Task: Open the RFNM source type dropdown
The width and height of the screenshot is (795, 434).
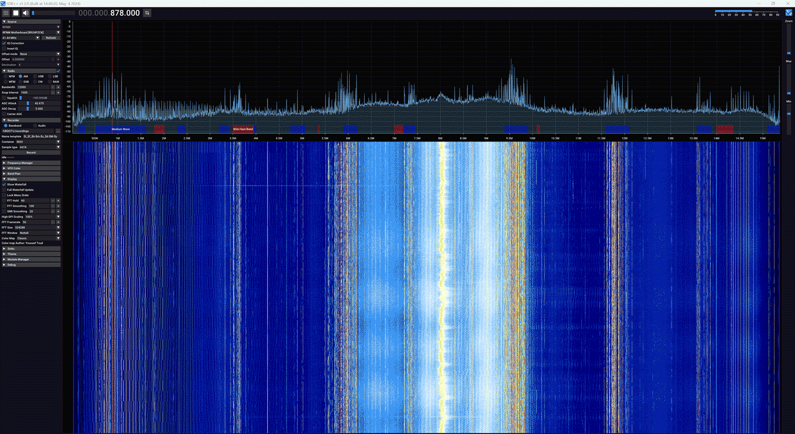Action: pyautogui.click(x=31, y=27)
